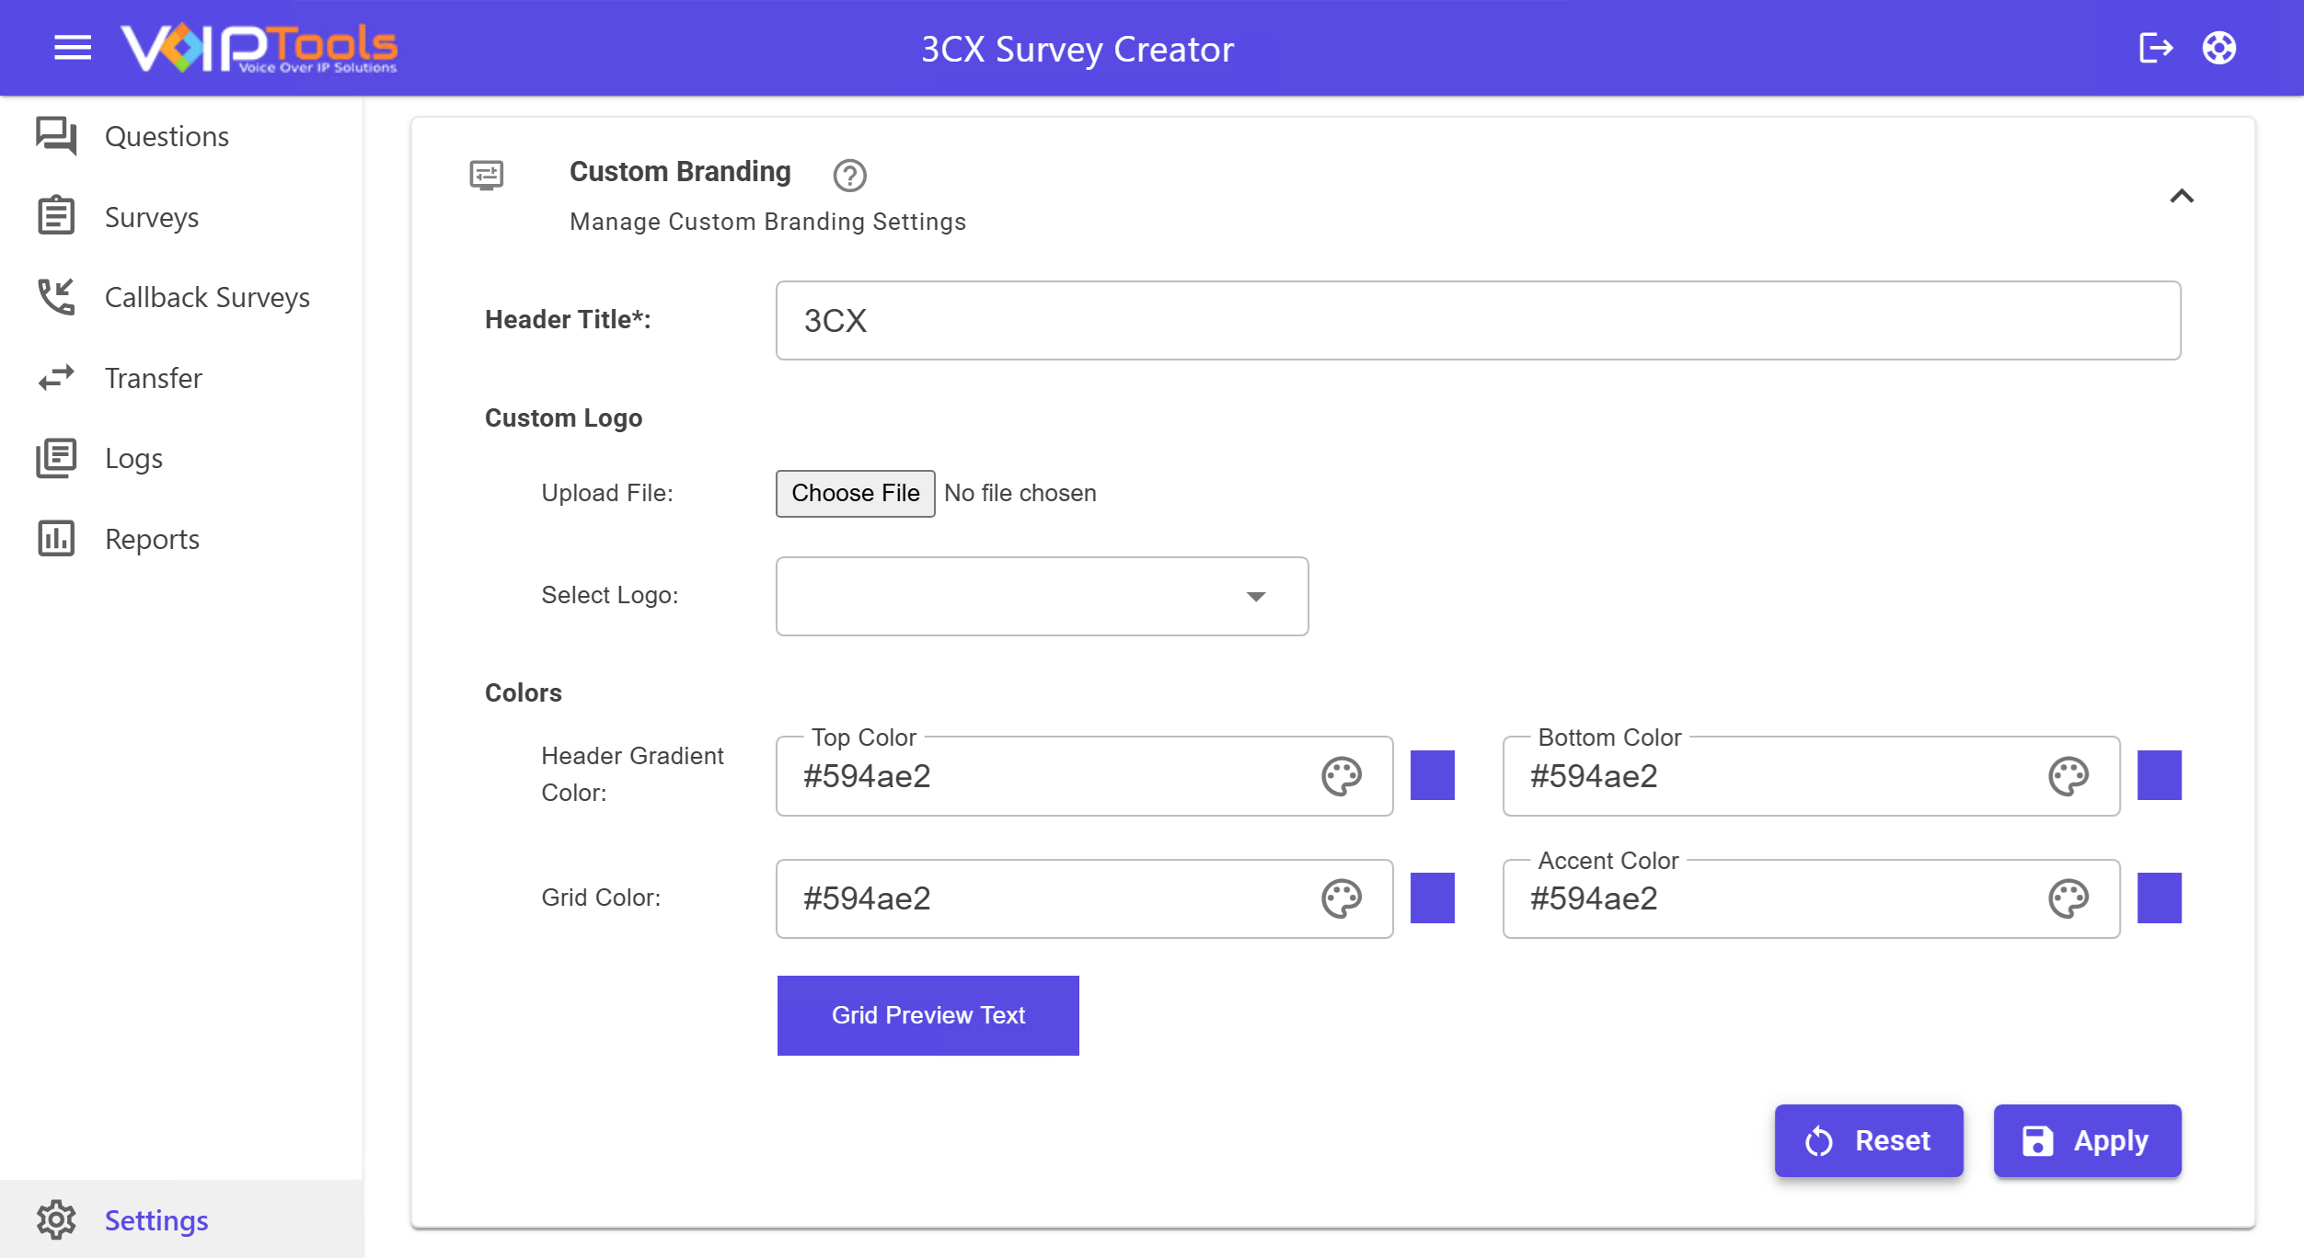Open Transfer in the sidebar

(181, 378)
